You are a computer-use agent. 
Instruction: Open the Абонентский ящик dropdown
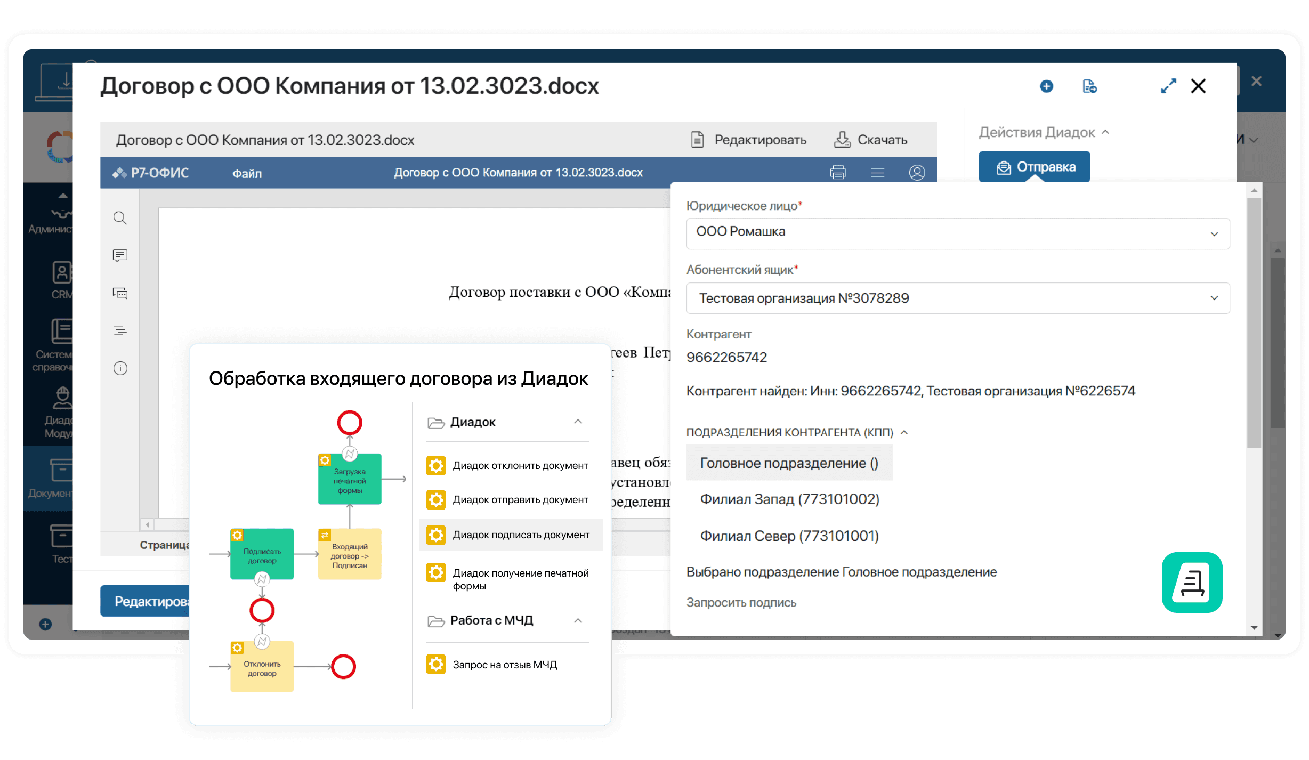(958, 298)
